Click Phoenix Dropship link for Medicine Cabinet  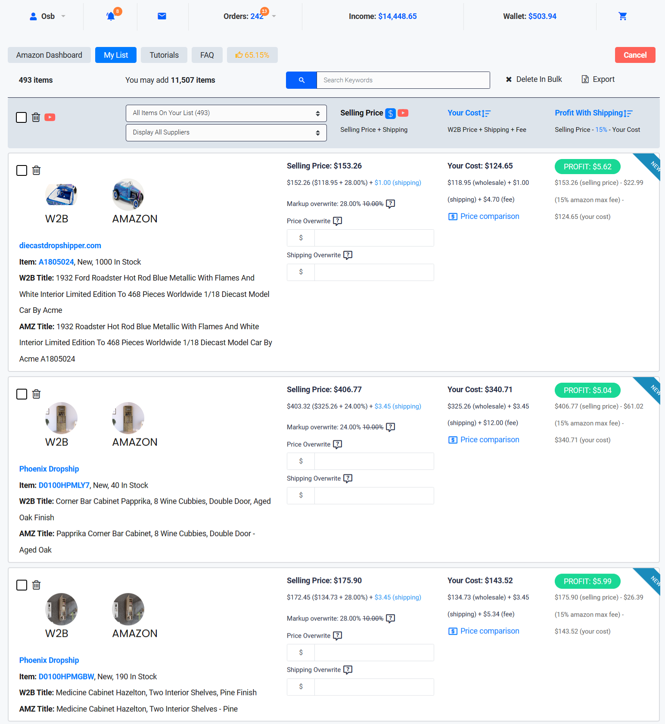pyautogui.click(x=49, y=660)
